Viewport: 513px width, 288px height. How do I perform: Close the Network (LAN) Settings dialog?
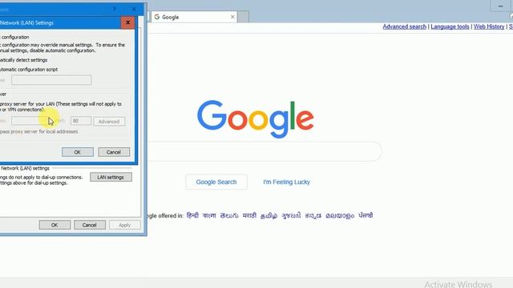[128, 22]
